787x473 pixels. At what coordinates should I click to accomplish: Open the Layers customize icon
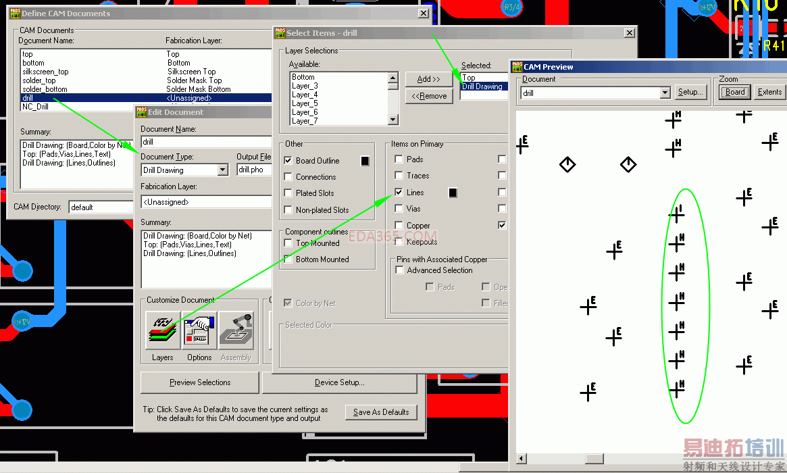163,330
